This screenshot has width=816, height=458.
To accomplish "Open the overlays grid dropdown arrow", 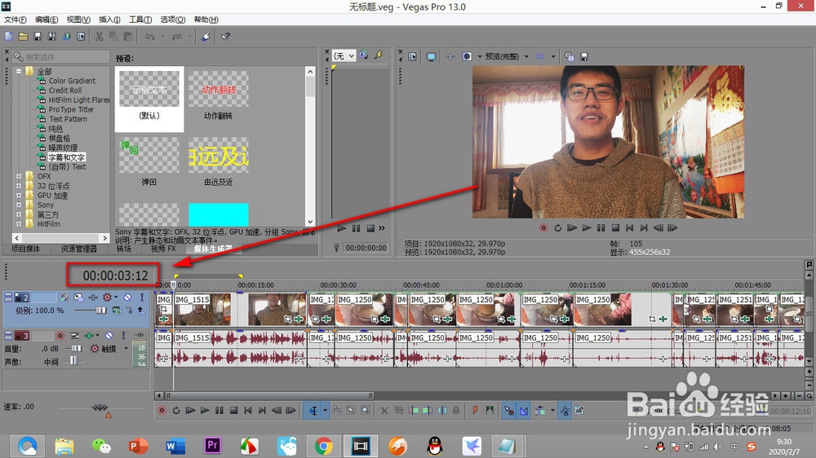I will 553,57.
